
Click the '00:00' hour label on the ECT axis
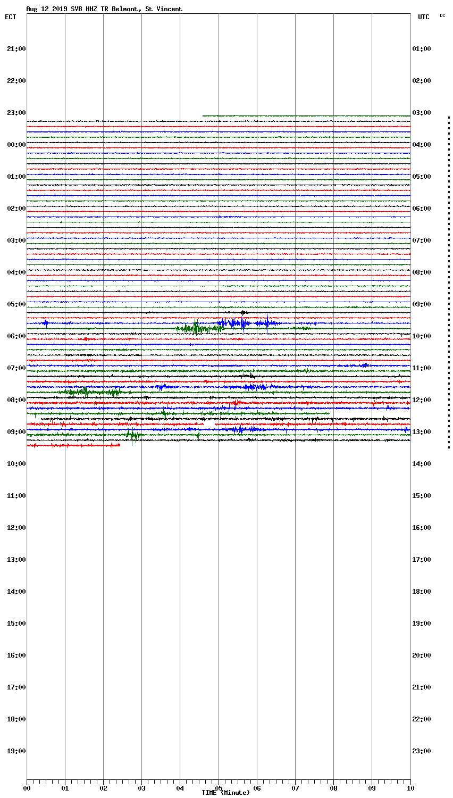(16, 145)
